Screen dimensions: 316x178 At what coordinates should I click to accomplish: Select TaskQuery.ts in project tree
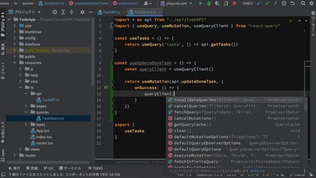[x=50, y=119]
